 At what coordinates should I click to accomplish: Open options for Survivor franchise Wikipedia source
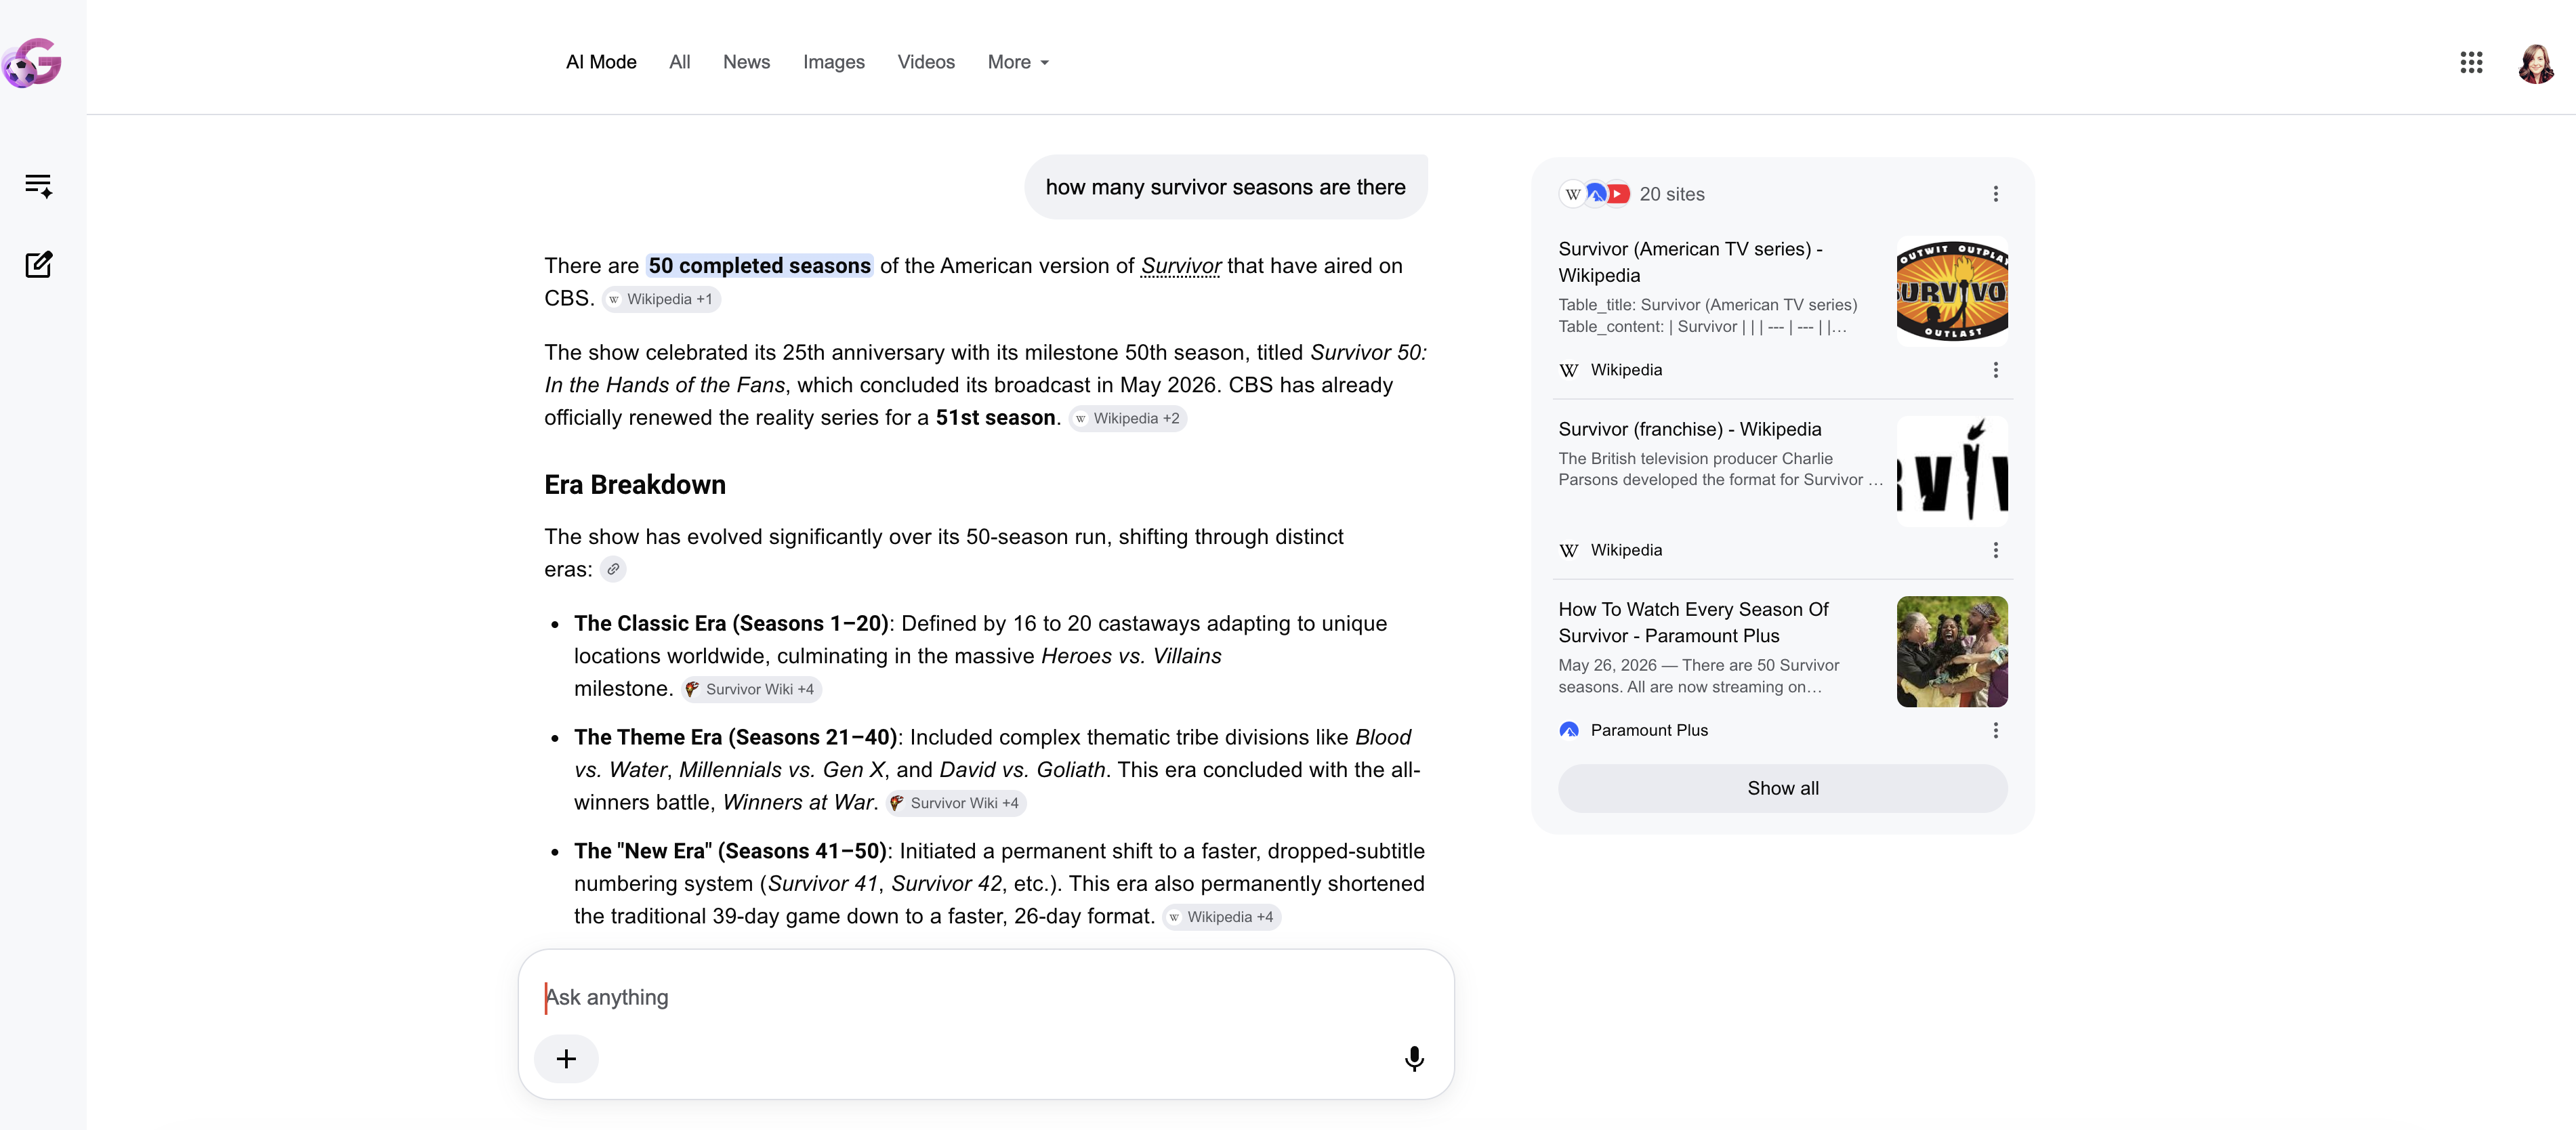click(1995, 550)
